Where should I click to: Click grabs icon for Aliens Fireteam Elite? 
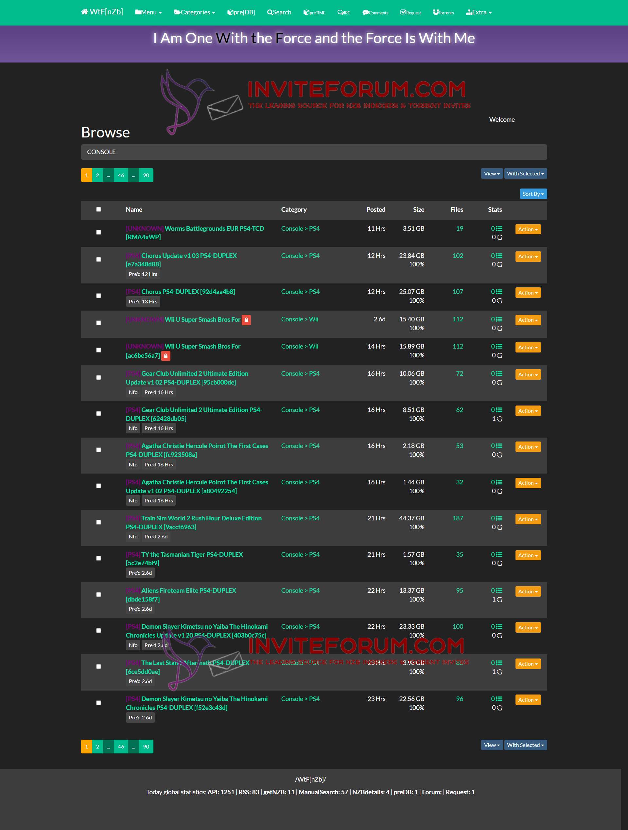(499, 600)
